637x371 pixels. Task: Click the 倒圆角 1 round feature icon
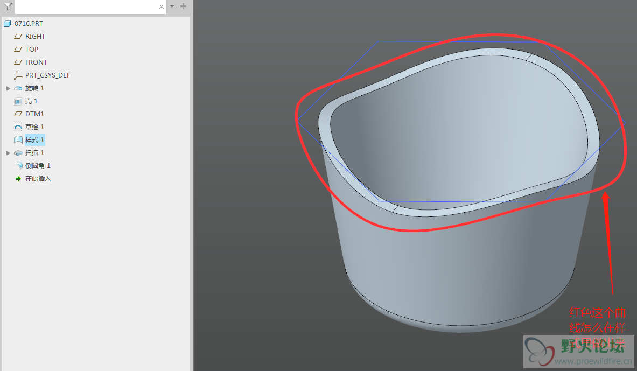click(18, 166)
